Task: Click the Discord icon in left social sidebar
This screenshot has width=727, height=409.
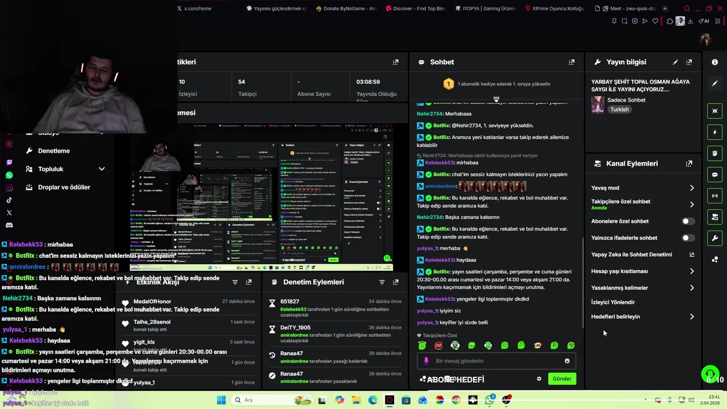Action: (9, 225)
